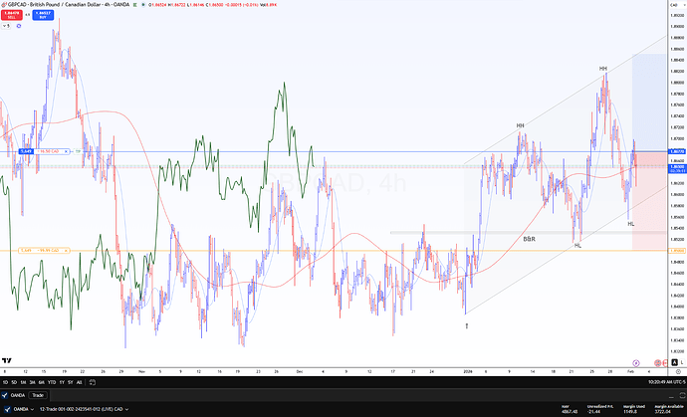Open the go-to-date calendar icon

pos(92,382)
